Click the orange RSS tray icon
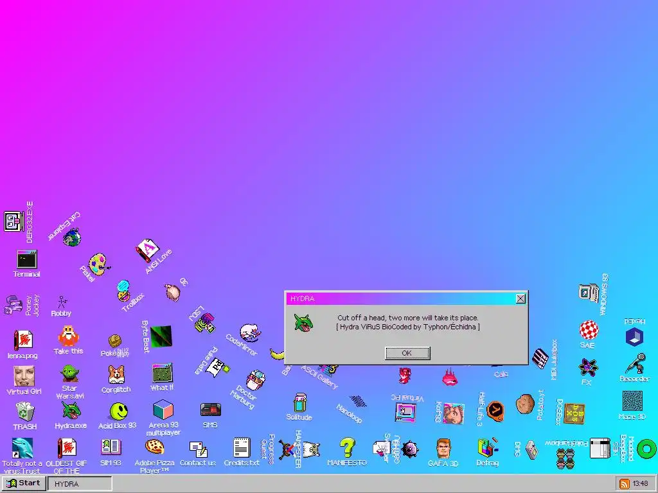 (x=625, y=484)
